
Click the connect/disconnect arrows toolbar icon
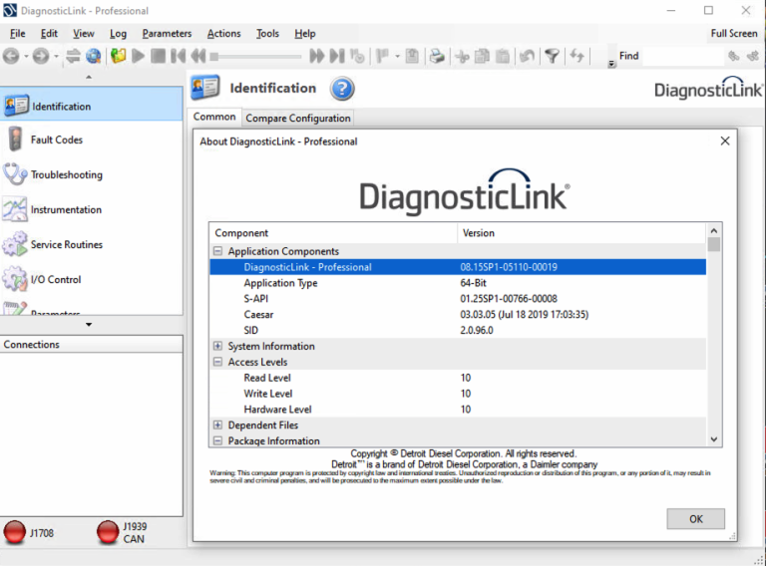click(73, 56)
